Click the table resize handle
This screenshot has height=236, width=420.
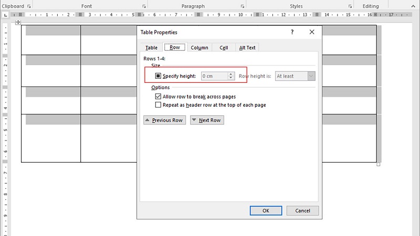pyautogui.click(x=378, y=164)
